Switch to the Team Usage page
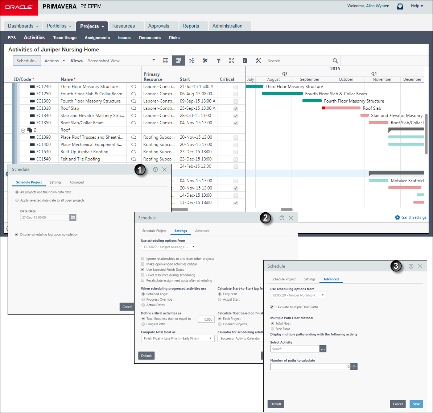The height and width of the screenshot is (413, 433). click(x=65, y=38)
